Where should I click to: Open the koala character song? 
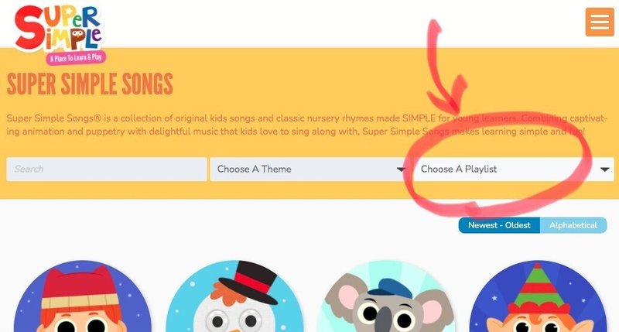tap(387, 296)
